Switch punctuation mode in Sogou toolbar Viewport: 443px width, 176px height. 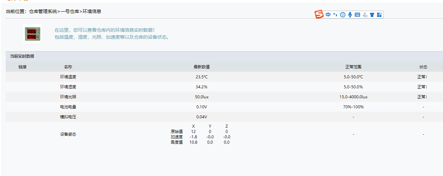coord(335,15)
